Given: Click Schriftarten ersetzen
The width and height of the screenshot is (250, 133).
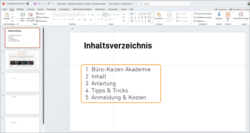Looking at the screenshot, I should pos(202,17).
